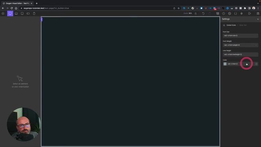Open the browser profile avatar
The image size is (261, 147).
pos(254,8)
